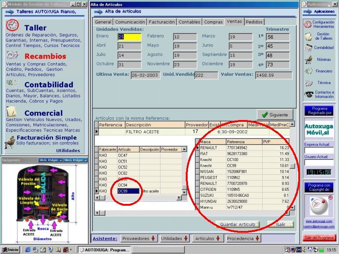This screenshot has width=339, height=254.
Task: Click the Recambios gears icon
Action: (12, 55)
